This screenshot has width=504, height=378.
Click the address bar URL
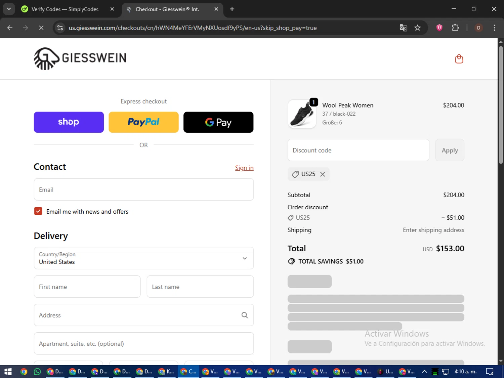coord(193,28)
